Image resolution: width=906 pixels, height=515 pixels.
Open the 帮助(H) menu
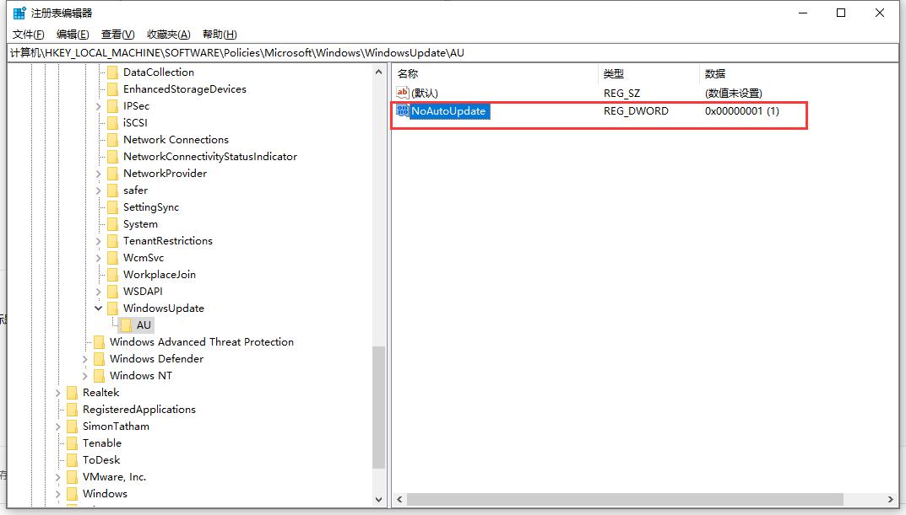coord(220,35)
